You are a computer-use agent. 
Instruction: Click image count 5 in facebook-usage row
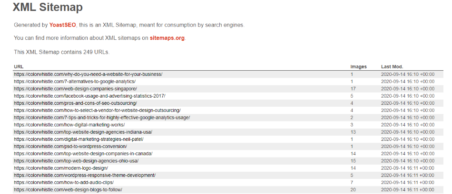352,96
